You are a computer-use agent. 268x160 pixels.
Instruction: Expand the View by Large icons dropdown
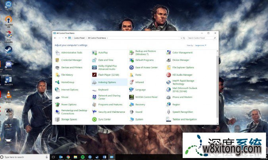click(201, 46)
